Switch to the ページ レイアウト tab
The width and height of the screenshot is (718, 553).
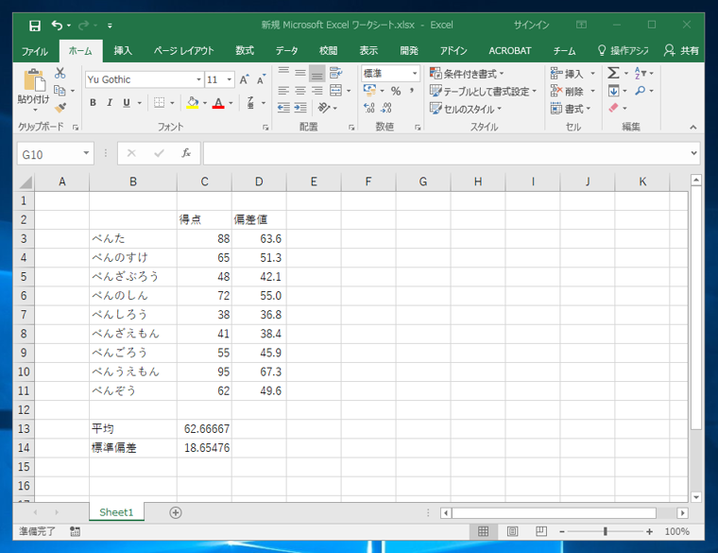pos(183,51)
